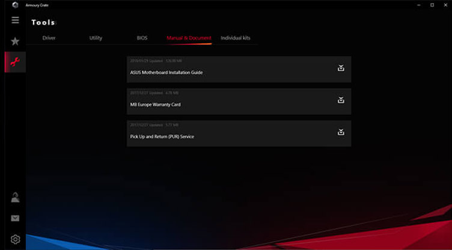452x250 pixels.
Task: Open the user profile icon
Action: click(15, 198)
